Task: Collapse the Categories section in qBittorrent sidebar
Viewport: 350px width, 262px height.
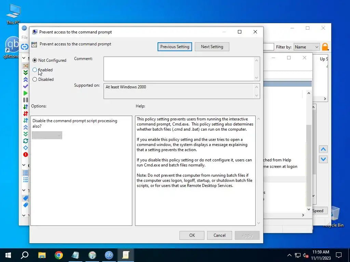Action: 24,165
